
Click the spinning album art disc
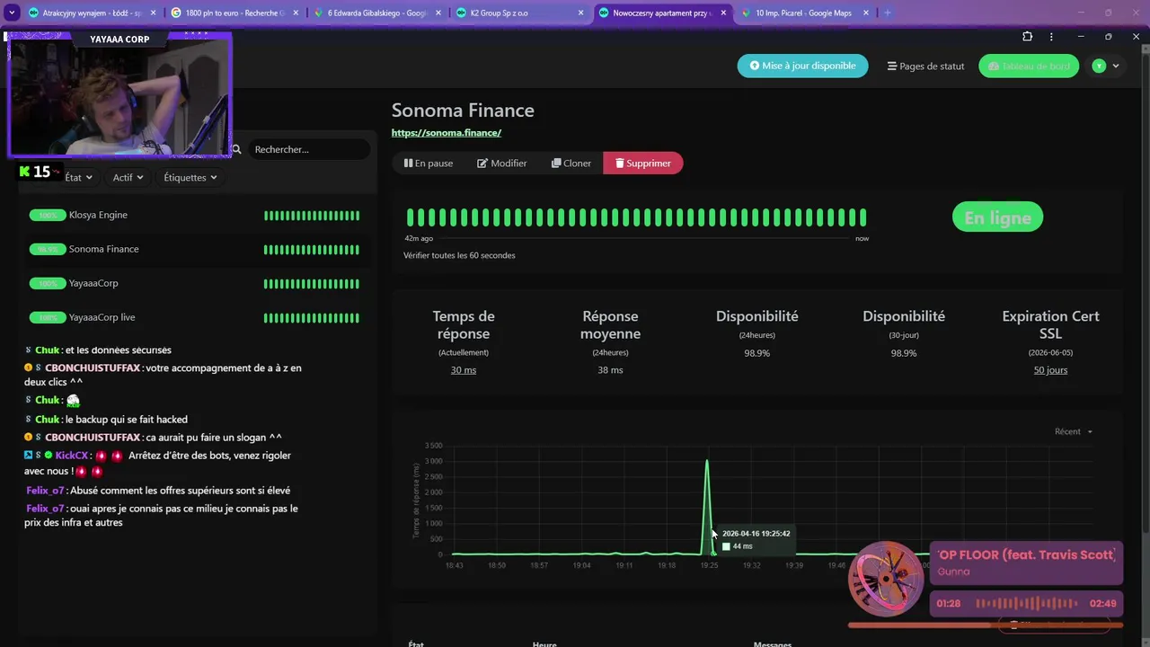(x=885, y=579)
